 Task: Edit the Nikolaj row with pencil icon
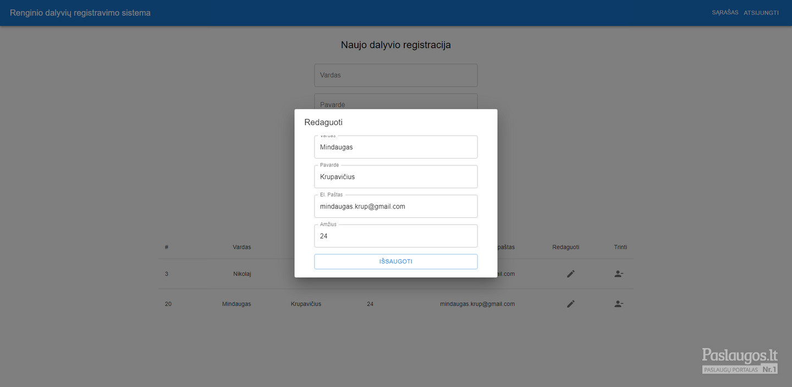point(570,274)
